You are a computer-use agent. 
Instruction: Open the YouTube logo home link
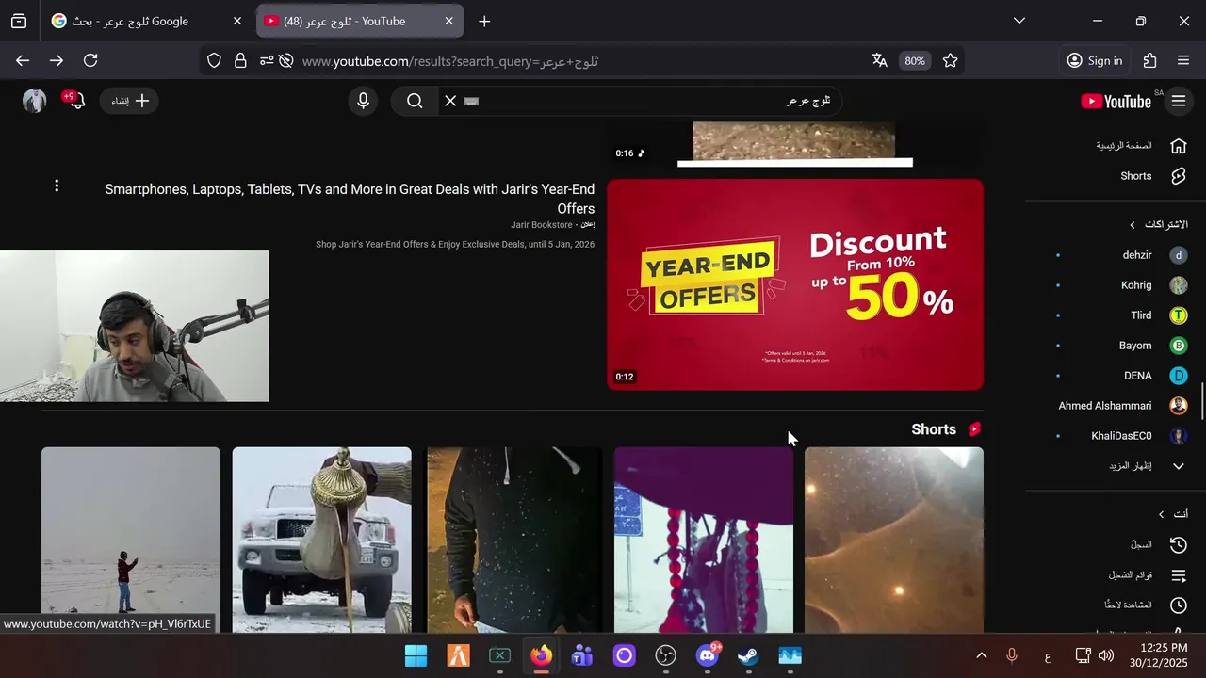(1116, 102)
